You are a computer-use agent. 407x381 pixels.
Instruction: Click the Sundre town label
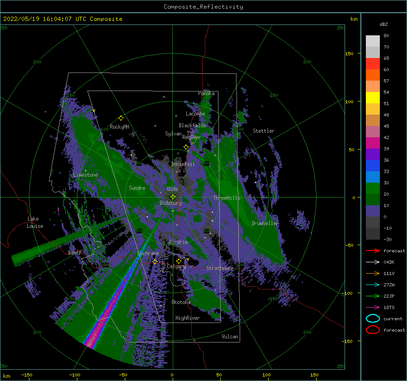(x=137, y=188)
